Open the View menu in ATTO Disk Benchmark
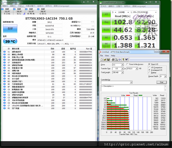This screenshot has height=148, width=172. click(107, 56)
